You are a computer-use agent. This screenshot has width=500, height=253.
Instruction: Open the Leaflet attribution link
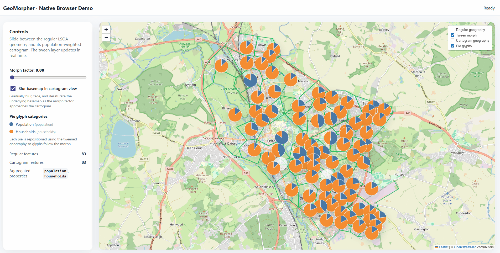click(x=443, y=247)
